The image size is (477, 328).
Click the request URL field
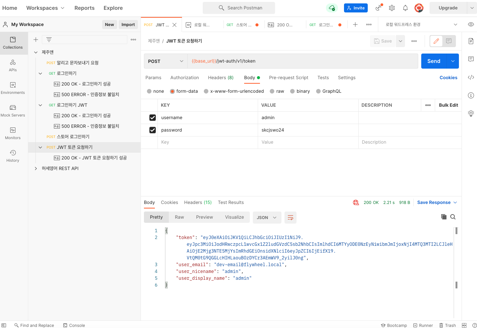click(x=303, y=61)
